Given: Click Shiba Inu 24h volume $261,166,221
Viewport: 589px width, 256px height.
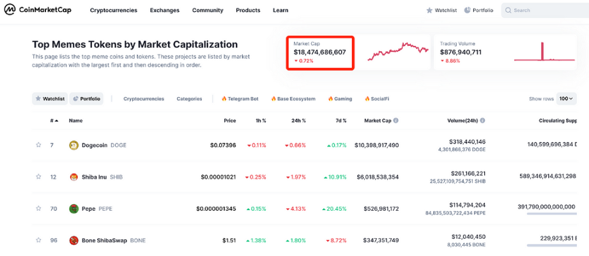Looking at the screenshot, I should point(468,174).
